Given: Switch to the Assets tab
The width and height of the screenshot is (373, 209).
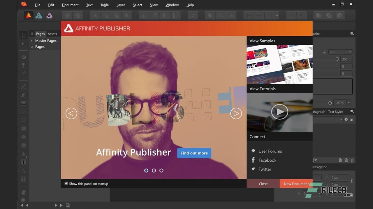Looking at the screenshot, I should pyautogui.click(x=52, y=34).
